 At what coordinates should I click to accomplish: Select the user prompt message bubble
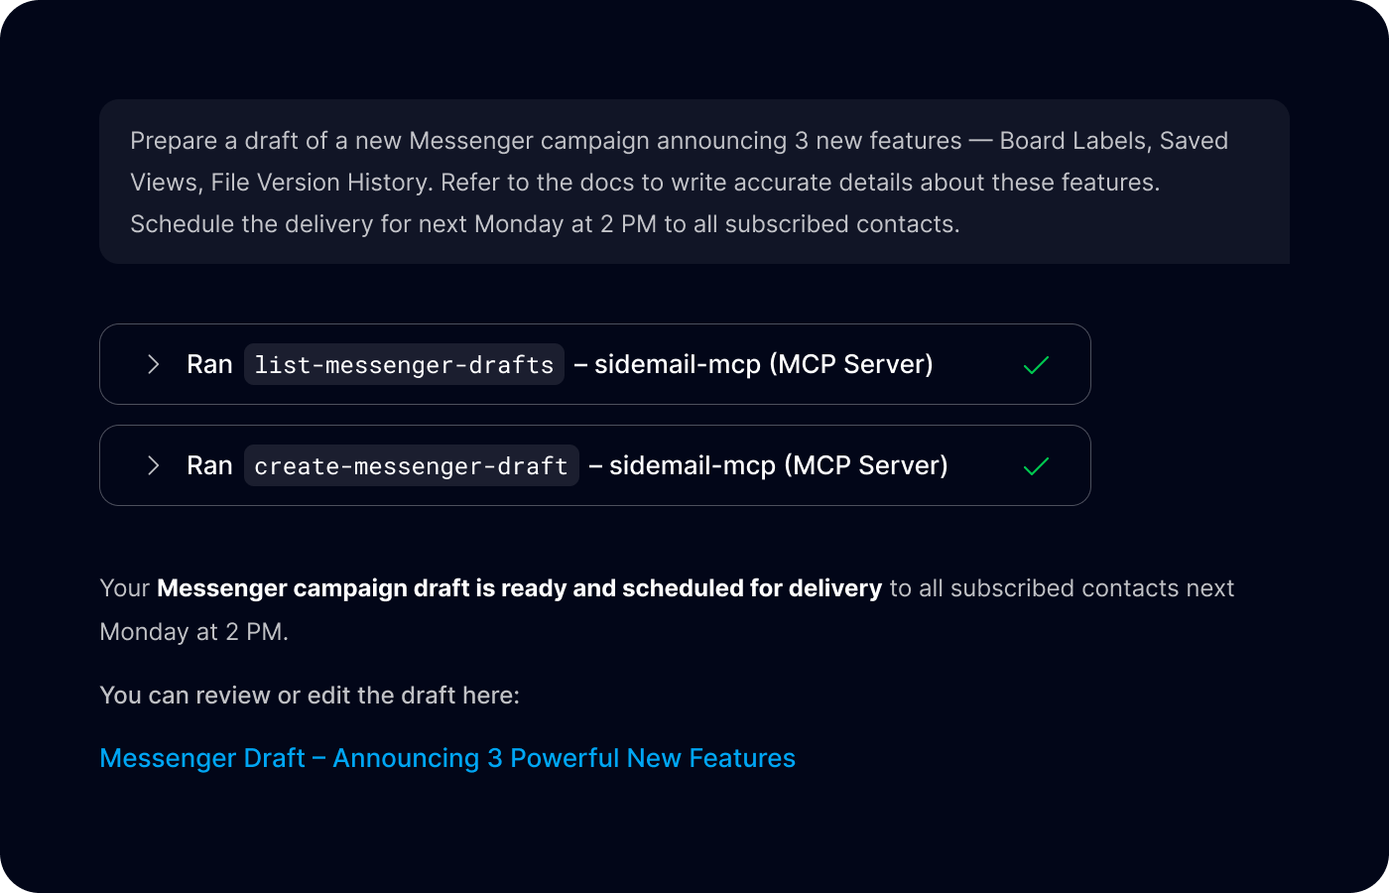coord(694,182)
